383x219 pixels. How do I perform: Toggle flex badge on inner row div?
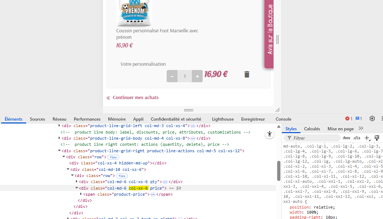122,176
